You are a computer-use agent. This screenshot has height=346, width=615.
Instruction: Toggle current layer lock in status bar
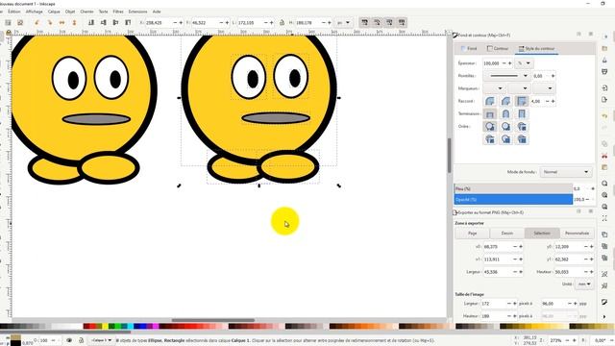click(81, 340)
